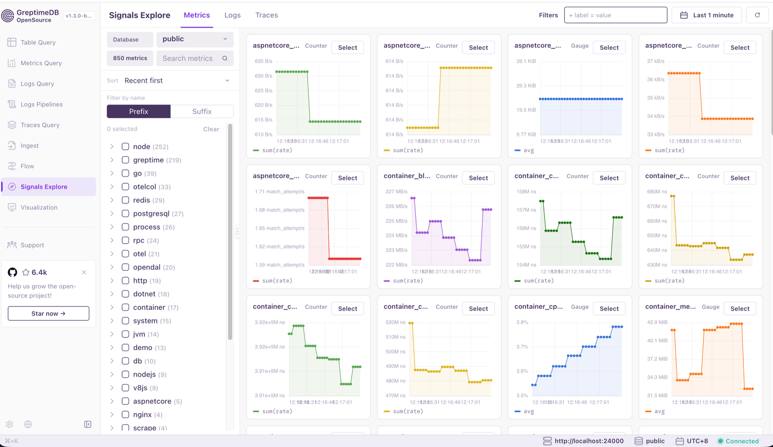Viewport: 773px width, 447px height.
Task: Collapse sidebar with panel toggle icon
Action: coord(88,424)
